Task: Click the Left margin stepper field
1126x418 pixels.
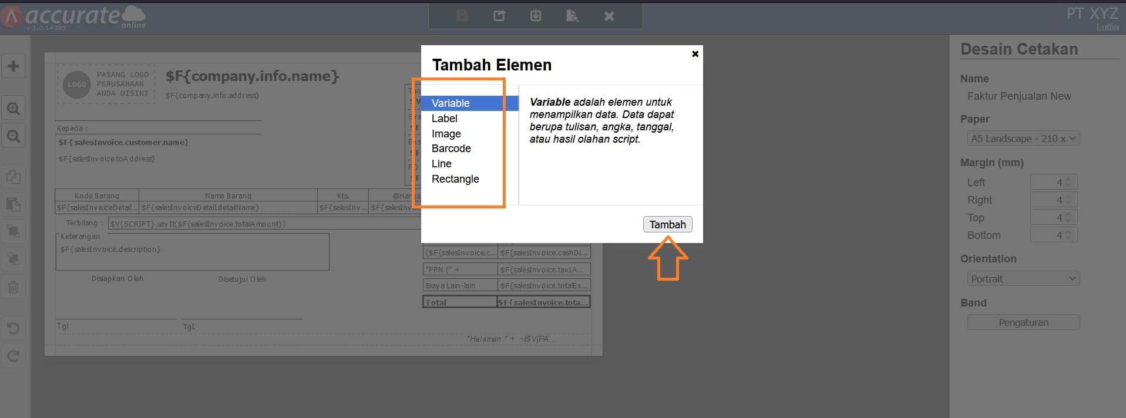Action: point(1054,183)
